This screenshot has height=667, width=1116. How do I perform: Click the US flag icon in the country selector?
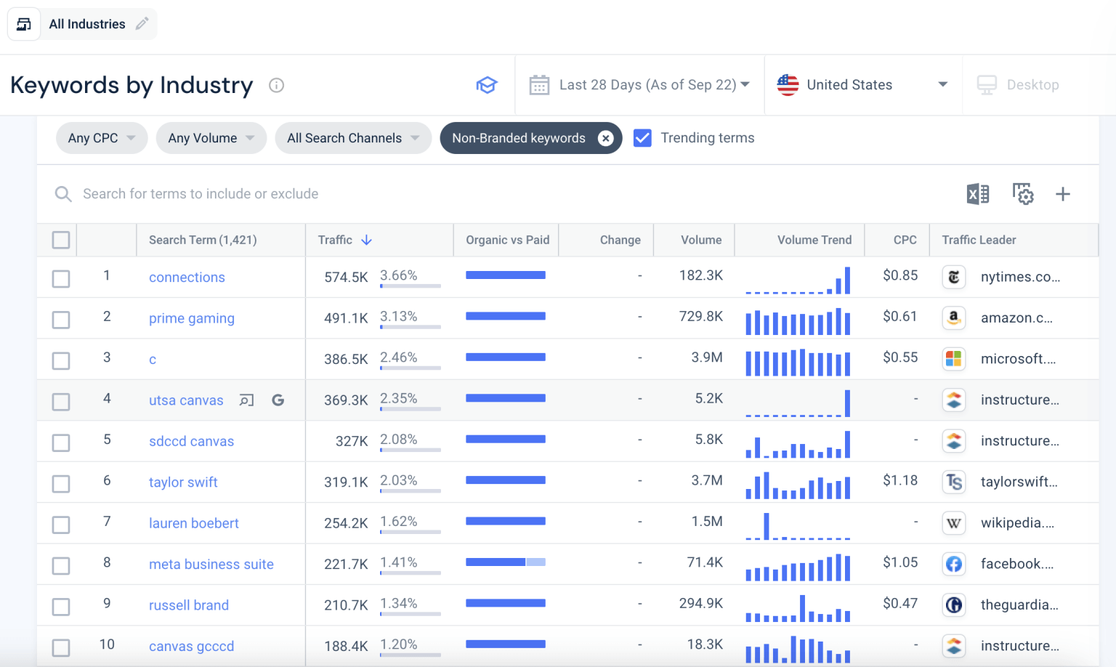pyautogui.click(x=788, y=85)
